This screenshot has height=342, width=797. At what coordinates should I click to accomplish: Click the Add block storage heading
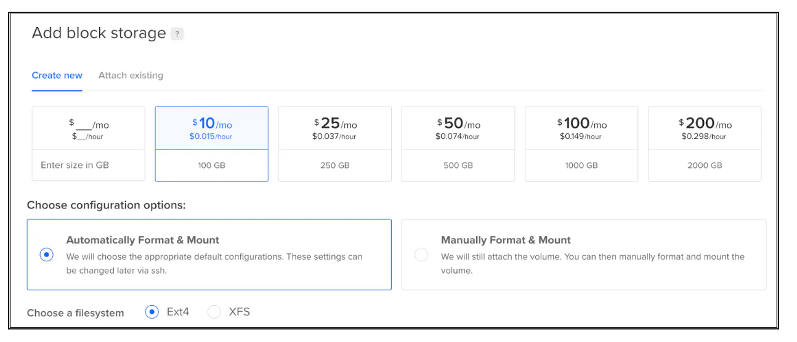point(99,33)
